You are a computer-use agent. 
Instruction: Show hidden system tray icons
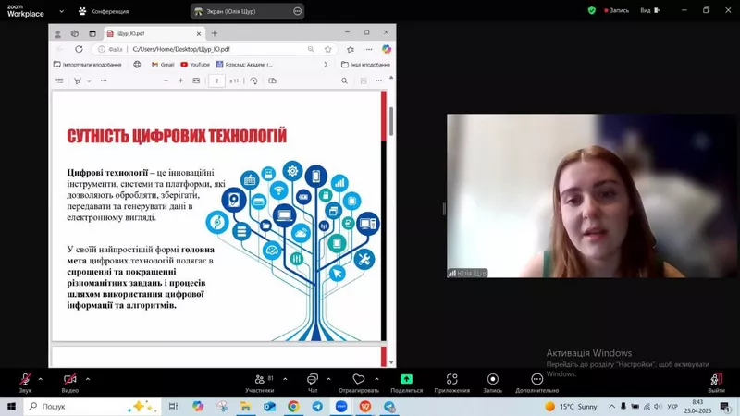(611, 406)
